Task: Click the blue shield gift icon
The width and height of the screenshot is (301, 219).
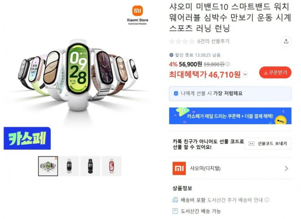Action: (x=176, y=93)
